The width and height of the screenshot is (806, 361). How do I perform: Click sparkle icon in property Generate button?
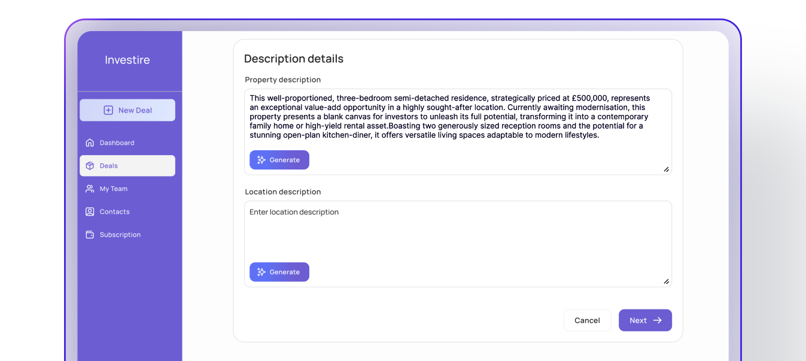261,160
